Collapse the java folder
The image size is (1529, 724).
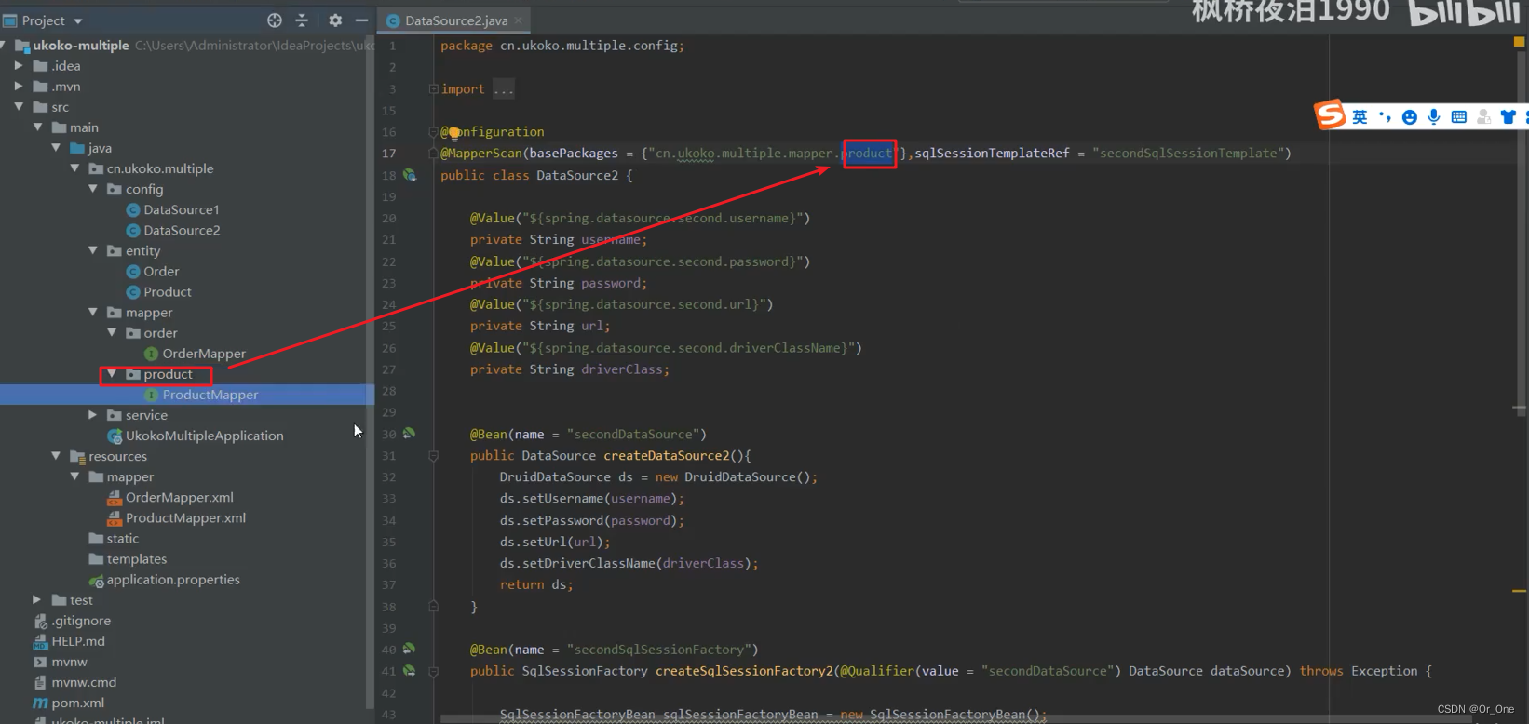(56, 148)
